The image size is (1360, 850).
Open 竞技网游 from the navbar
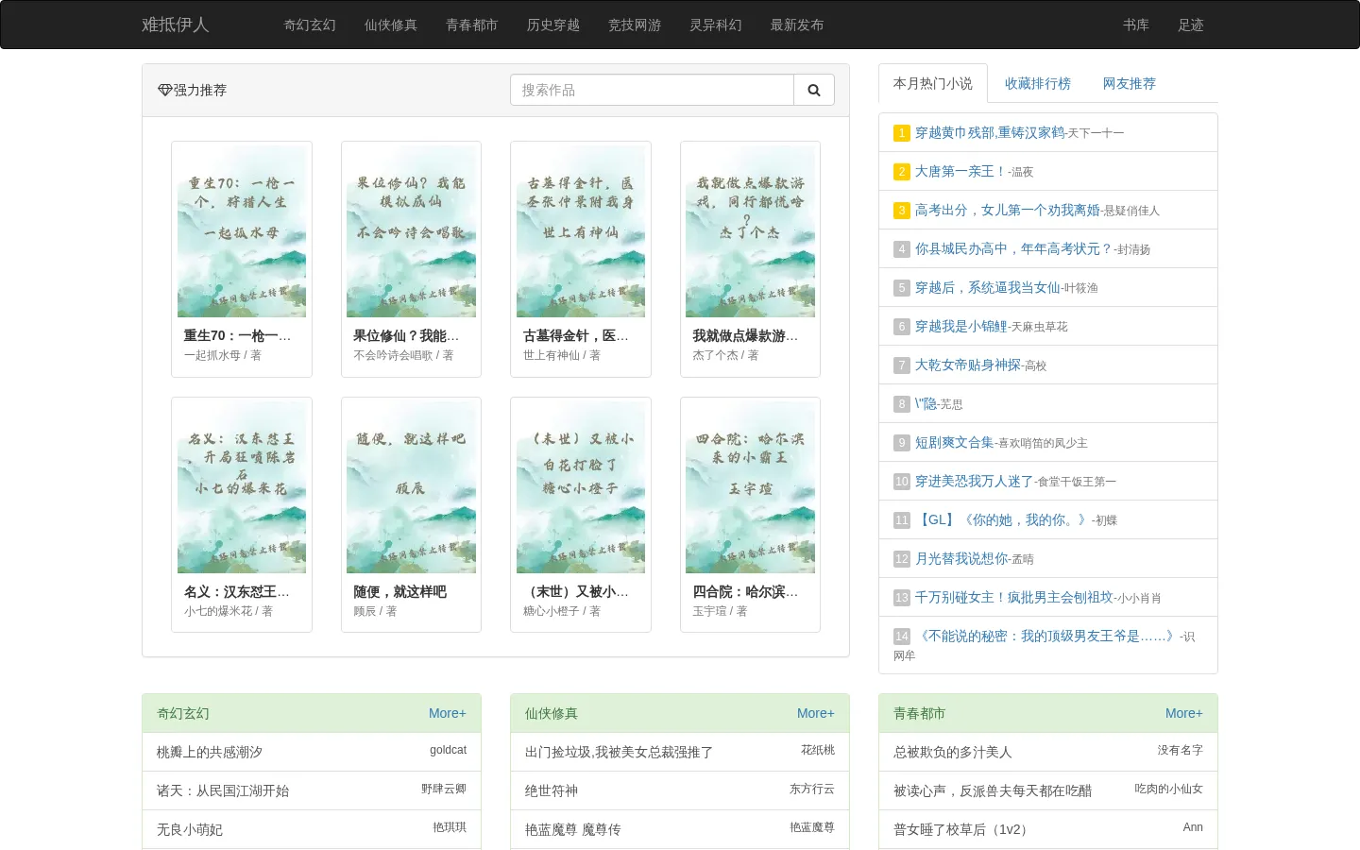635,25
